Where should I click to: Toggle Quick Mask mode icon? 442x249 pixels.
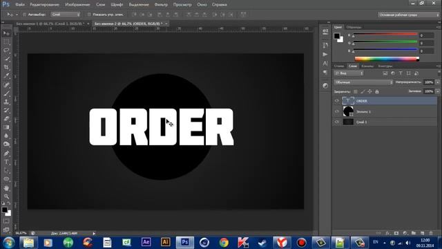pyautogui.click(x=6, y=221)
